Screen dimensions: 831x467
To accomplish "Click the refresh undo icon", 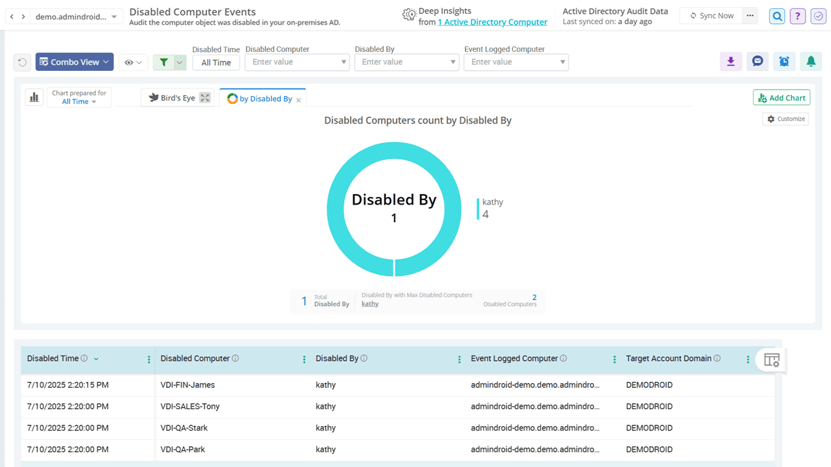I will pos(23,62).
